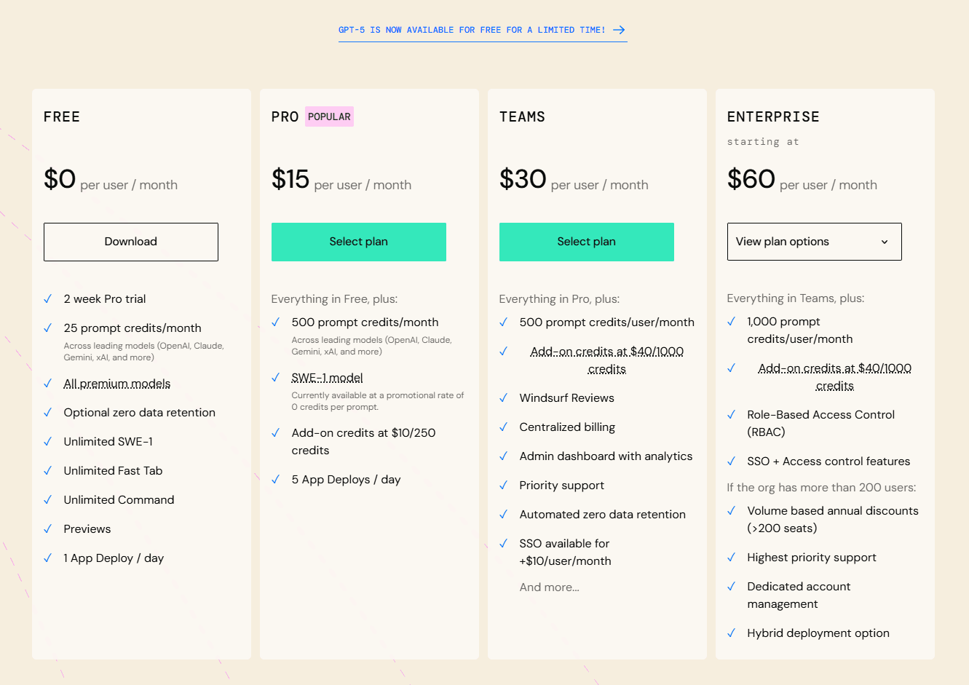
Task: Open GPT-5 free availability announcement link
Action: [471, 30]
